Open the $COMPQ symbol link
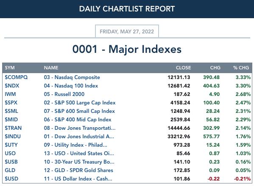The image size is (254, 186). point(16,77)
